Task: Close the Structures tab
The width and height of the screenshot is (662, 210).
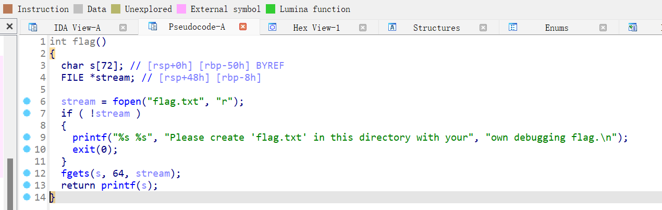Action: [x=483, y=28]
